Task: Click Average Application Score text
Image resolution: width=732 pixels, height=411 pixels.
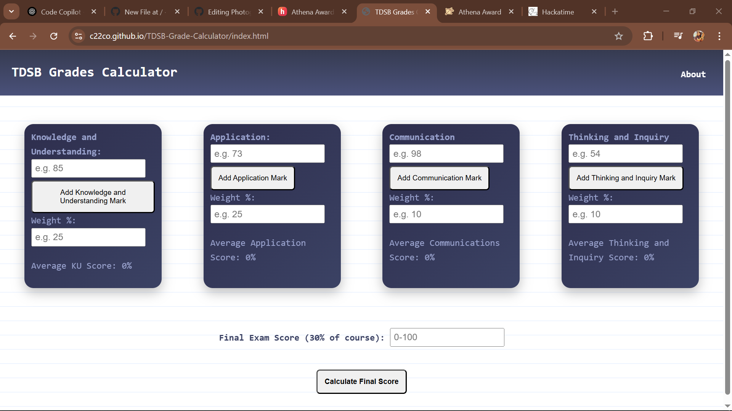Action: click(258, 250)
